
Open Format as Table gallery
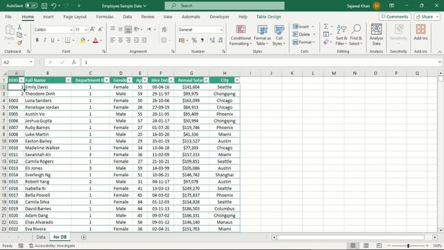click(x=262, y=35)
